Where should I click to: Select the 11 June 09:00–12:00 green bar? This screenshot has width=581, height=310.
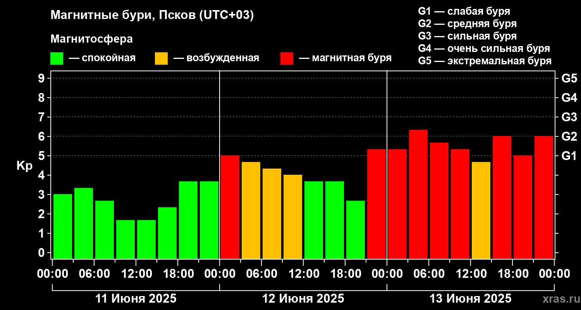click(x=125, y=239)
